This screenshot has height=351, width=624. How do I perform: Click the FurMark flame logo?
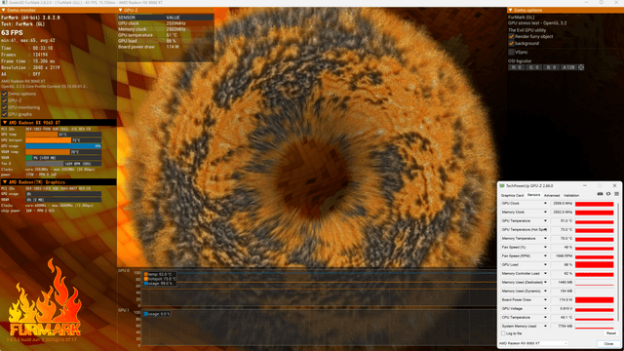45,299
